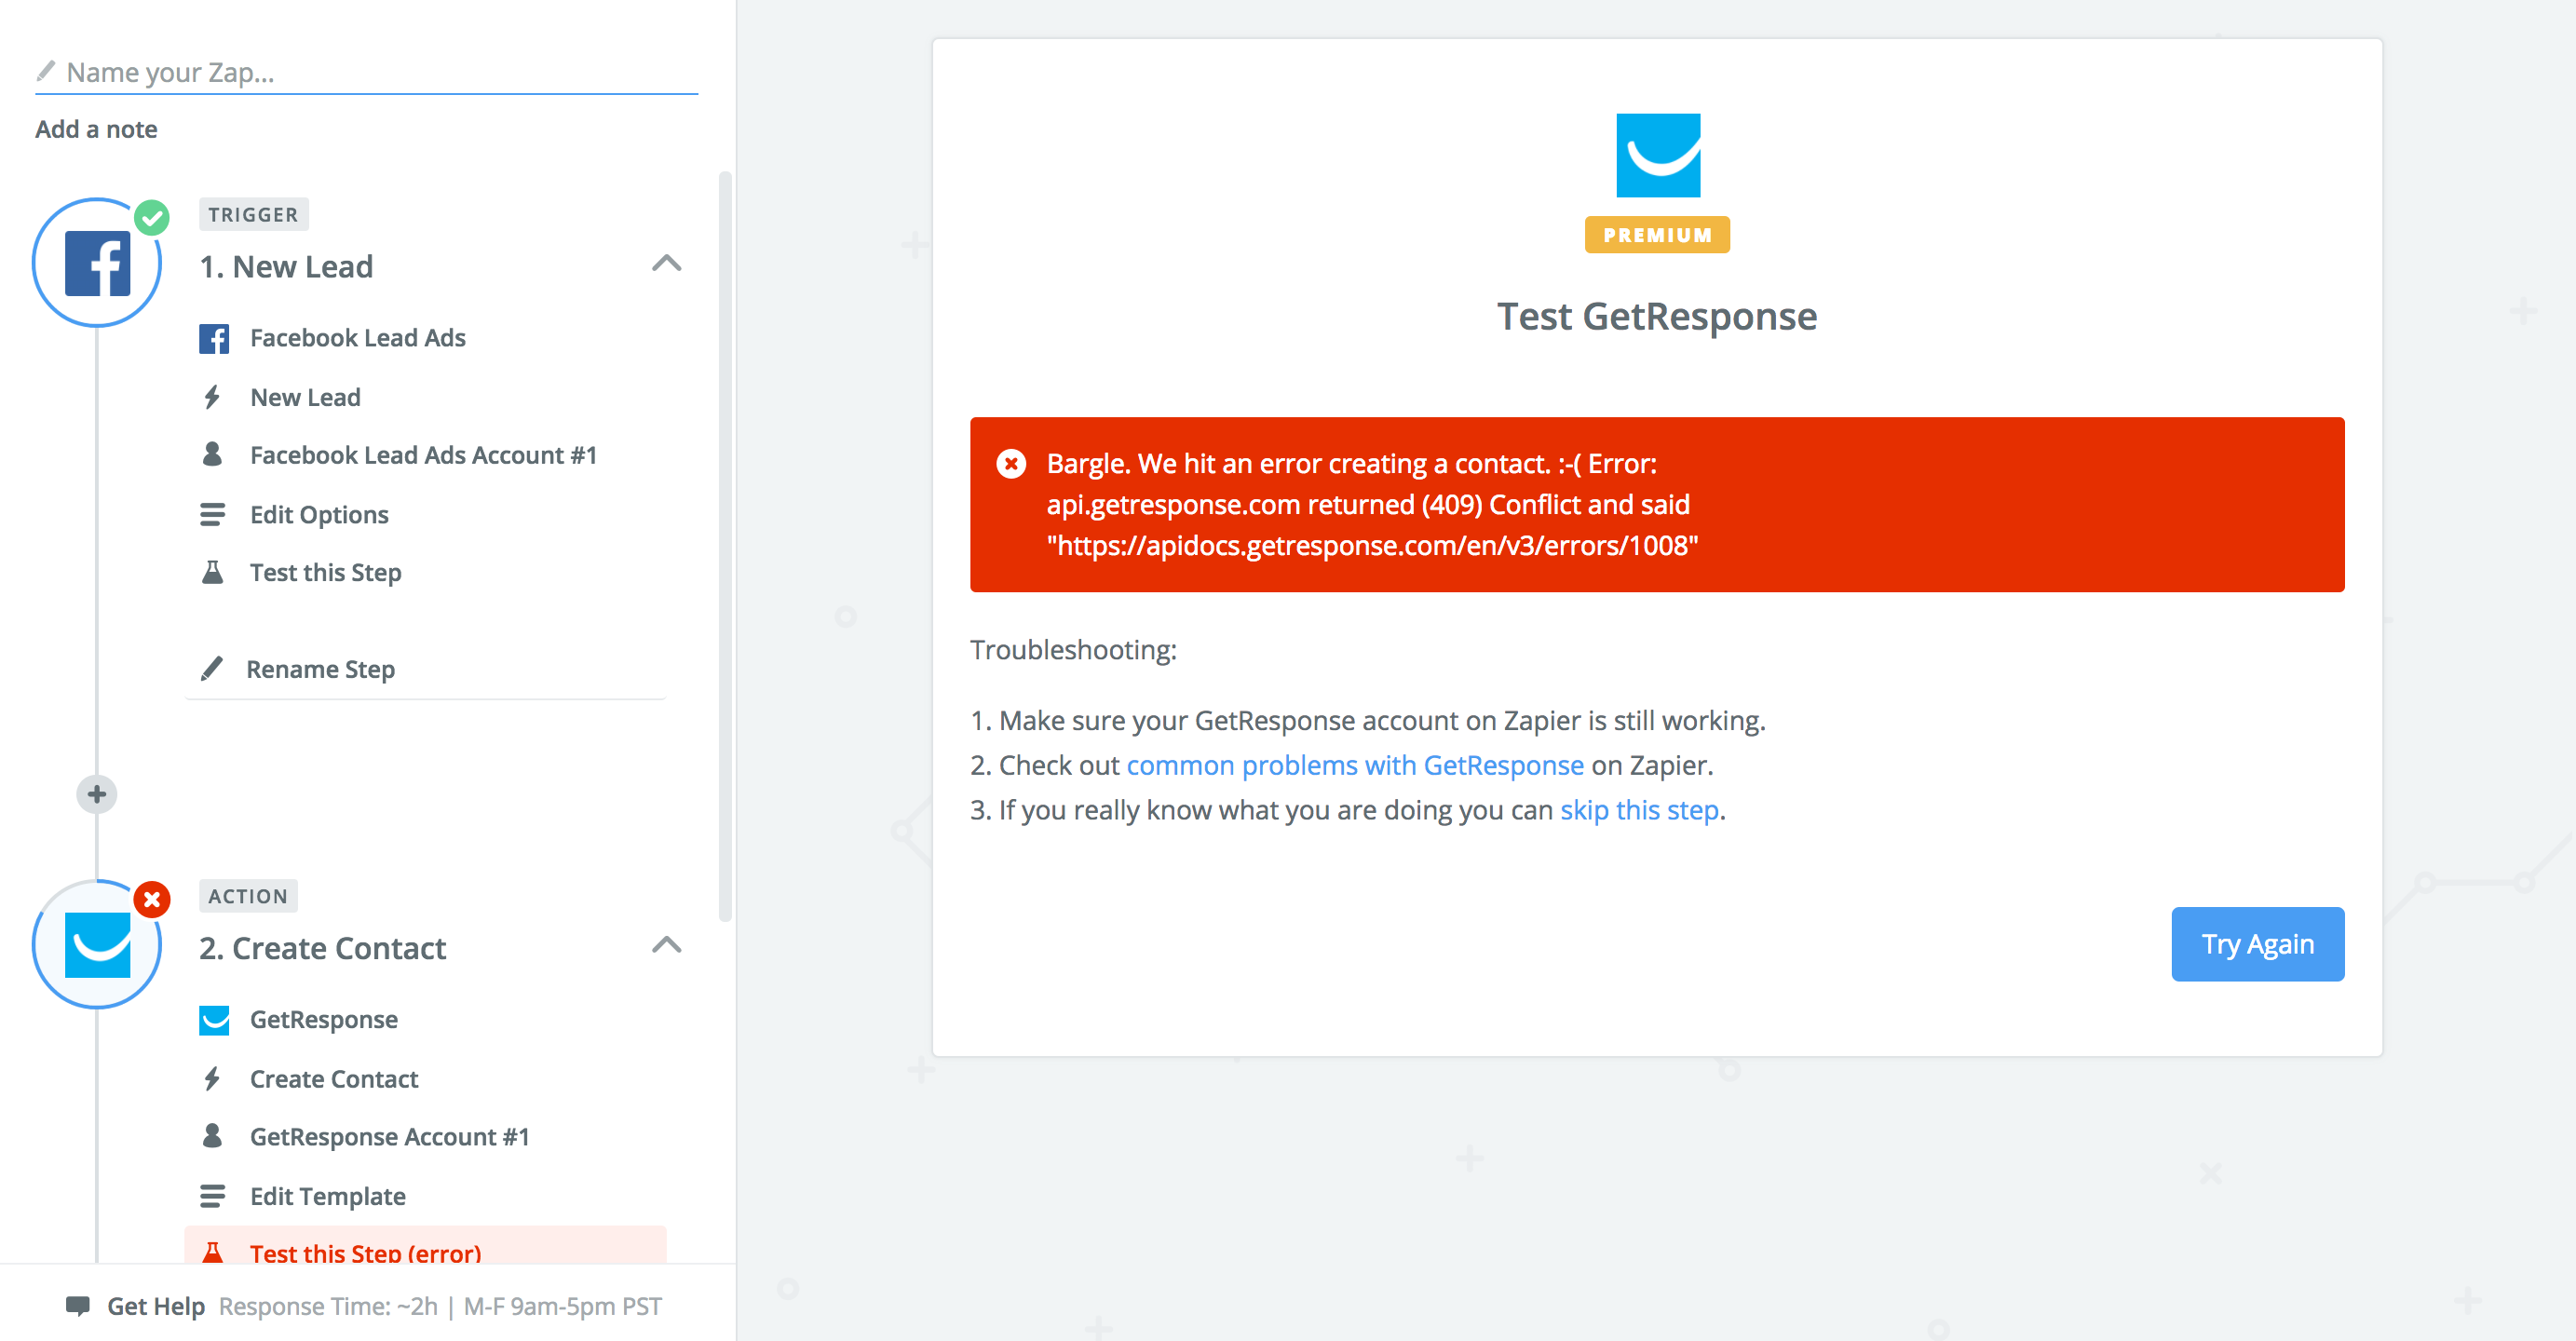Open Test this Step (error) item
The height and width of the screenshot is (1341, 2576).
(426, 1247)
